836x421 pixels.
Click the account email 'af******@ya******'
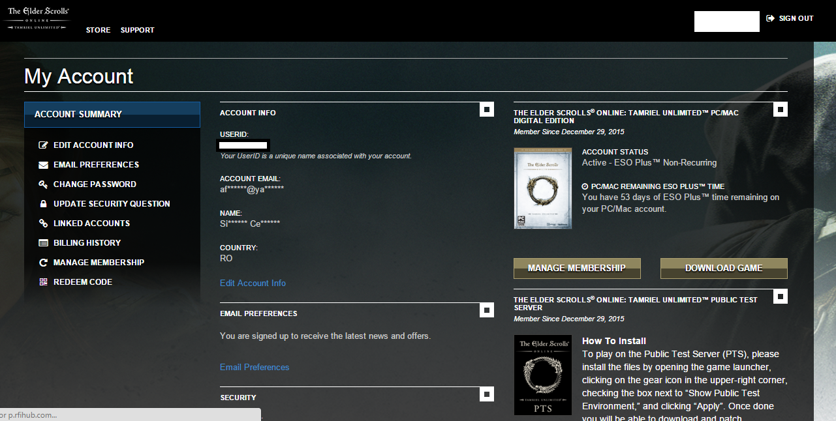(252, 189)
